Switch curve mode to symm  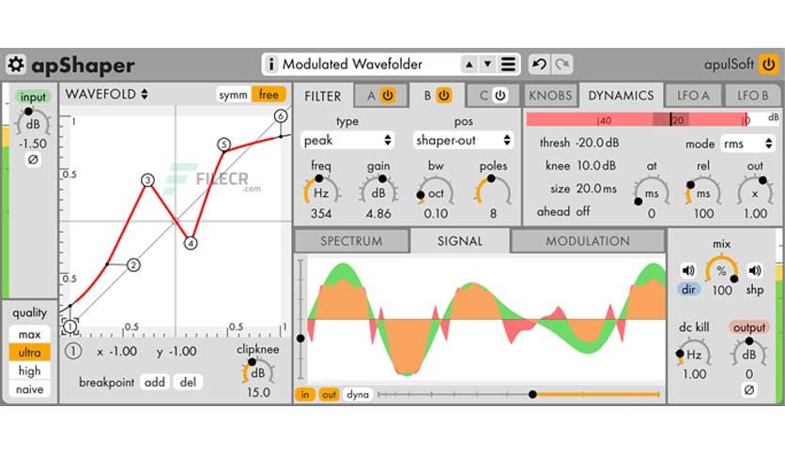[x=233, y=95]
